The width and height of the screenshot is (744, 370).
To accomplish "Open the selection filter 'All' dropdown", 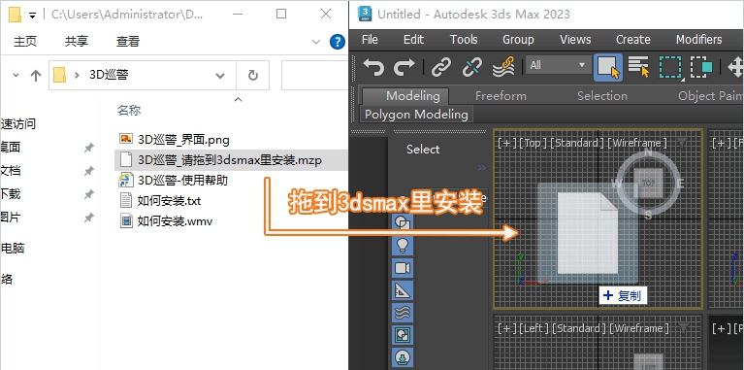I will (x=558, y=65).
